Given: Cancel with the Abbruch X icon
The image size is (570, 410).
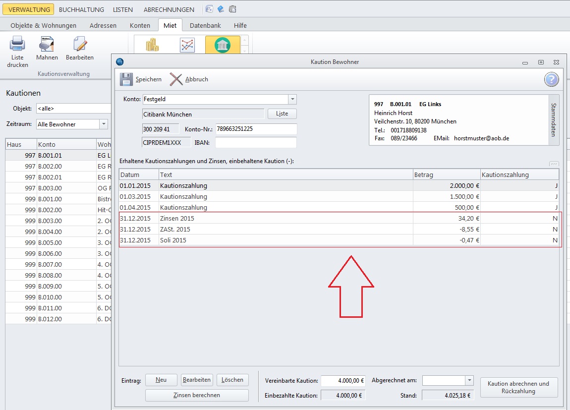Looking at the screenshot, I should pyautogui.click(x=176, y=79).
